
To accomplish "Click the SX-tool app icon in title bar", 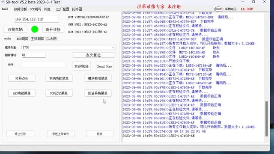I will 3,2.
